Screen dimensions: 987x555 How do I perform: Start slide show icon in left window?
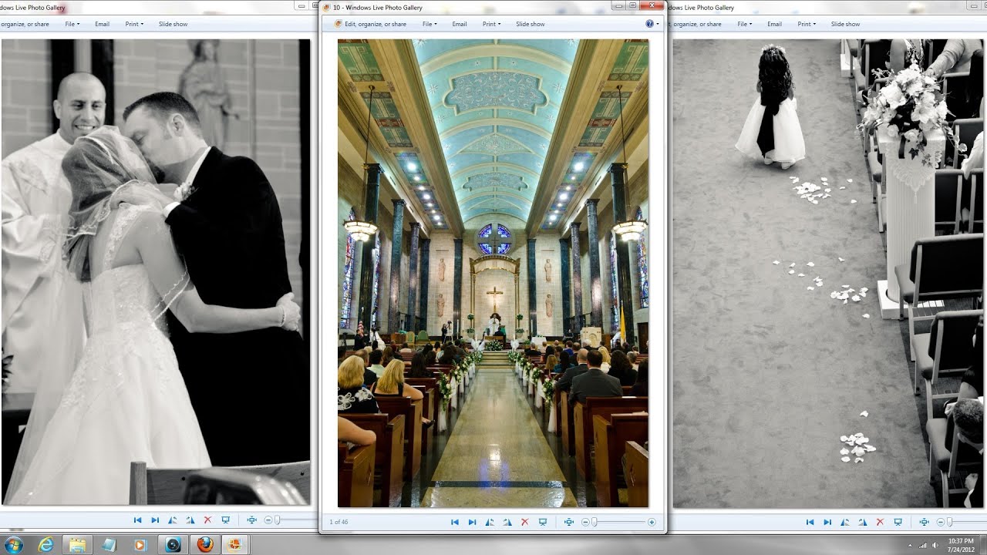[x=225, y=520]
